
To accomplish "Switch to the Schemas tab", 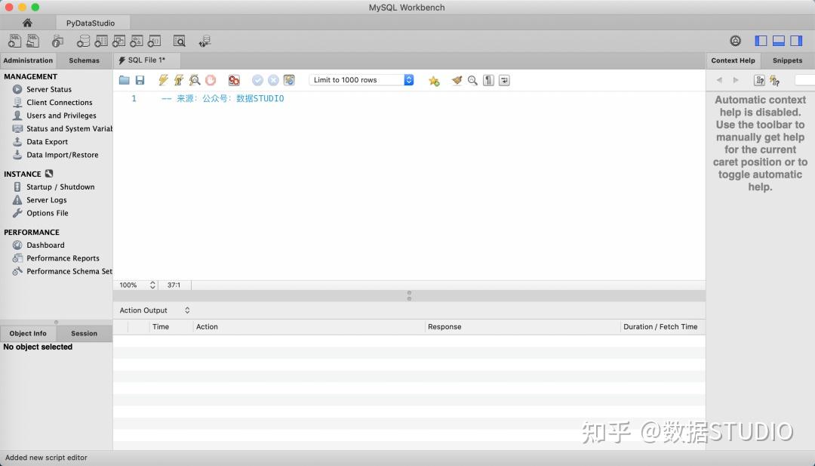I will 85,60.
